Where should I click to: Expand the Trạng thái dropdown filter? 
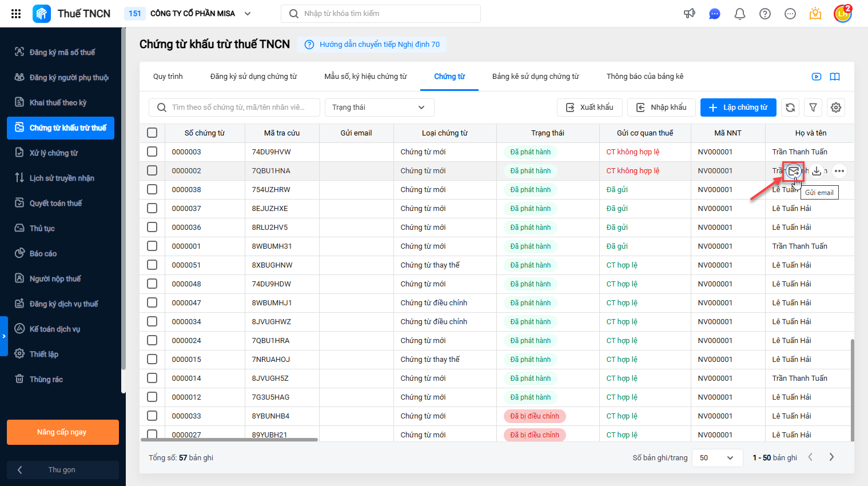(x=380, y=107)
